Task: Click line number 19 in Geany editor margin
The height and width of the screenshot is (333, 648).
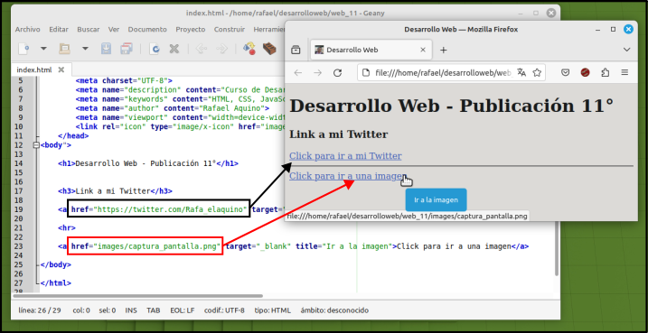Action: click(20, 209)
